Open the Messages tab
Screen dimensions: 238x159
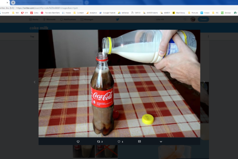pyautogui.click(x=87, y=19)
